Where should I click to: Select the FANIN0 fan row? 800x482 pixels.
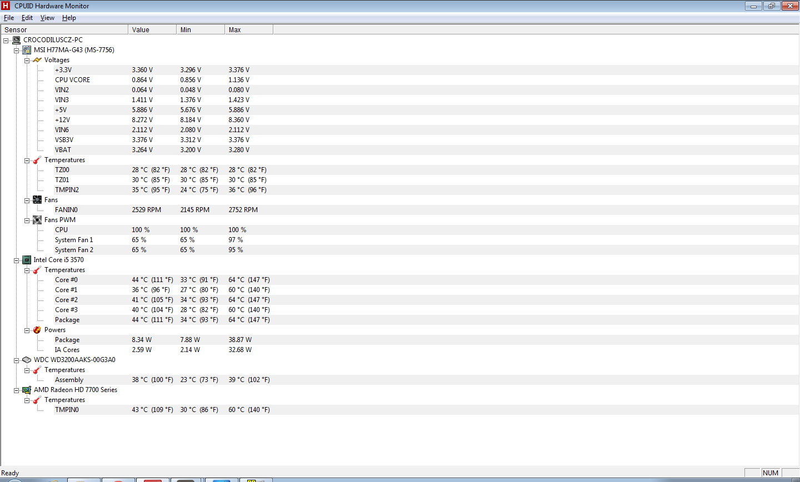tap(426, 210)
